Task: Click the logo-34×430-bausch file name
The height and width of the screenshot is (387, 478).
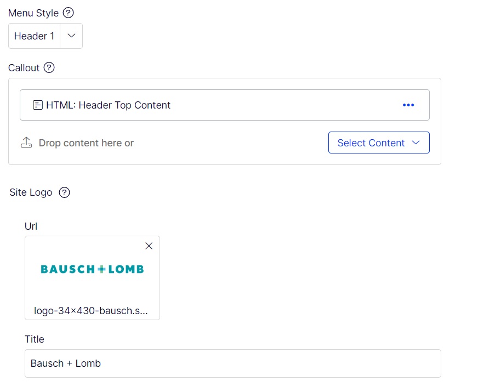Action: click(x=91, y=311)
